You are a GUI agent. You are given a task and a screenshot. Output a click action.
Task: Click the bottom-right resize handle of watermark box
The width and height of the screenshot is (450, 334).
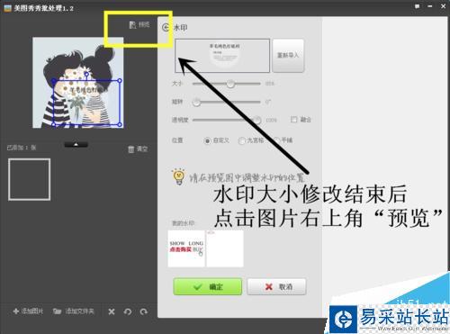120,124
